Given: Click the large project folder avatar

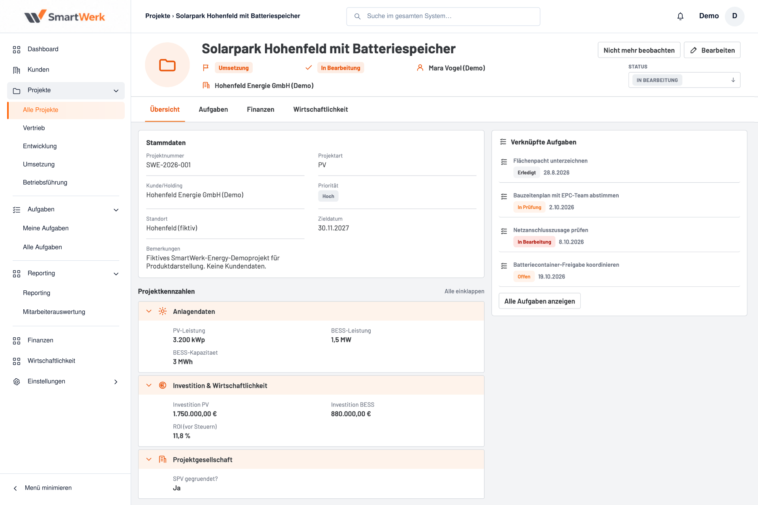Looking at the screenshot, I should click(x=167, y=65).
